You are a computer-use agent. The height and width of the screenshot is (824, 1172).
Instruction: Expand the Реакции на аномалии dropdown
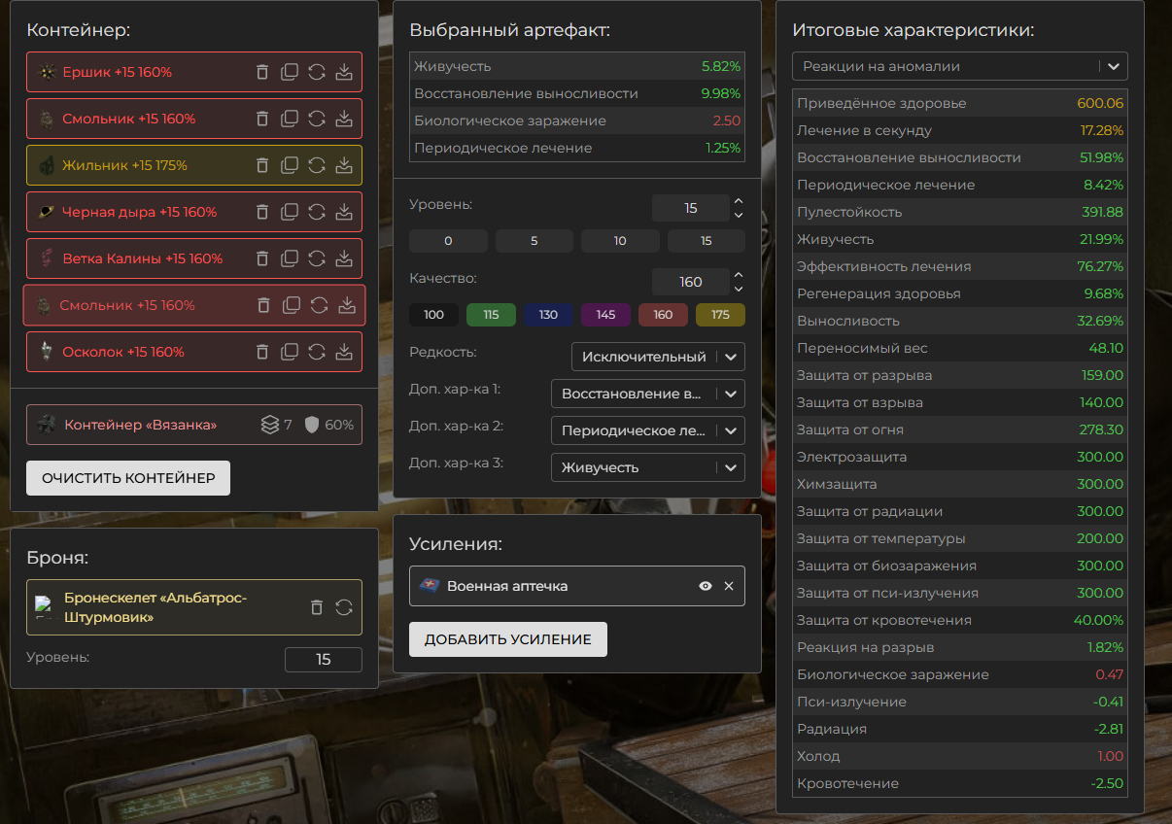tap(959, 66)
